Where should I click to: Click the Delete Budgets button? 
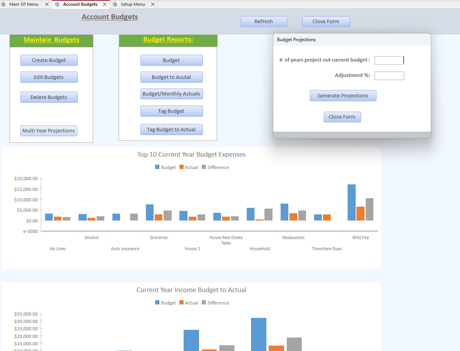(49, 97)
